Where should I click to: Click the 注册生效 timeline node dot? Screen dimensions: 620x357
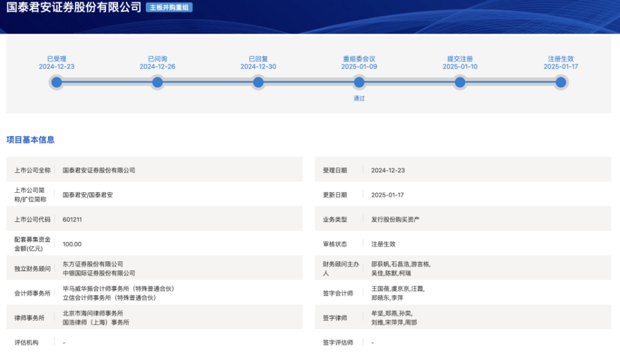561,82
